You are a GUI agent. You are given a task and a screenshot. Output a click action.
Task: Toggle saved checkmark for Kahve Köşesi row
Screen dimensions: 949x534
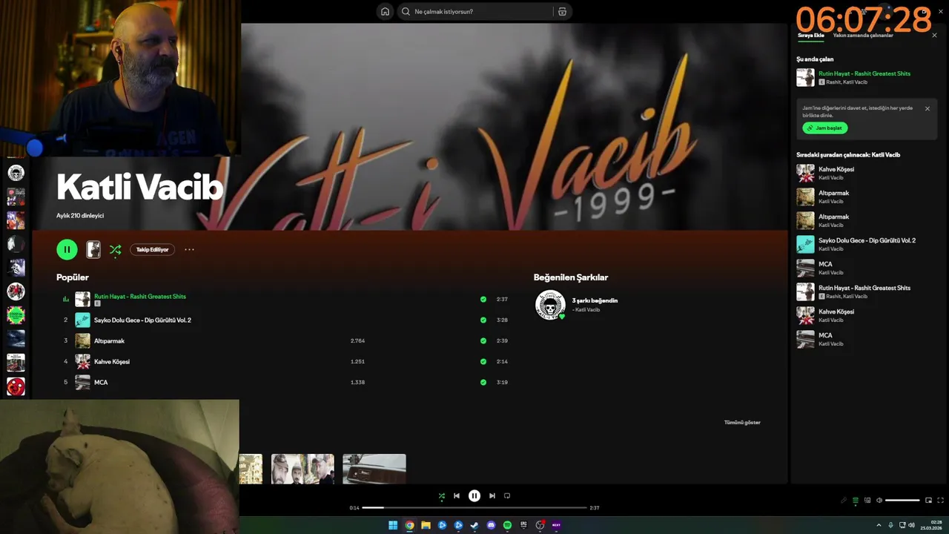pos(483,362)
